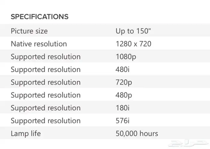Image resolution: width=210 pixels, height=149 pixels.
Task: Click the 1280 x 720 value
Action: click(x=133, y=44)
